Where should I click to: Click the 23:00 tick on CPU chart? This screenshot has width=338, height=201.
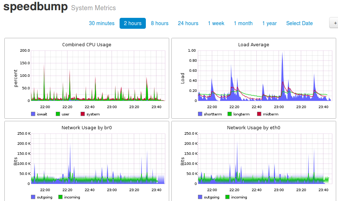point(112,107)
